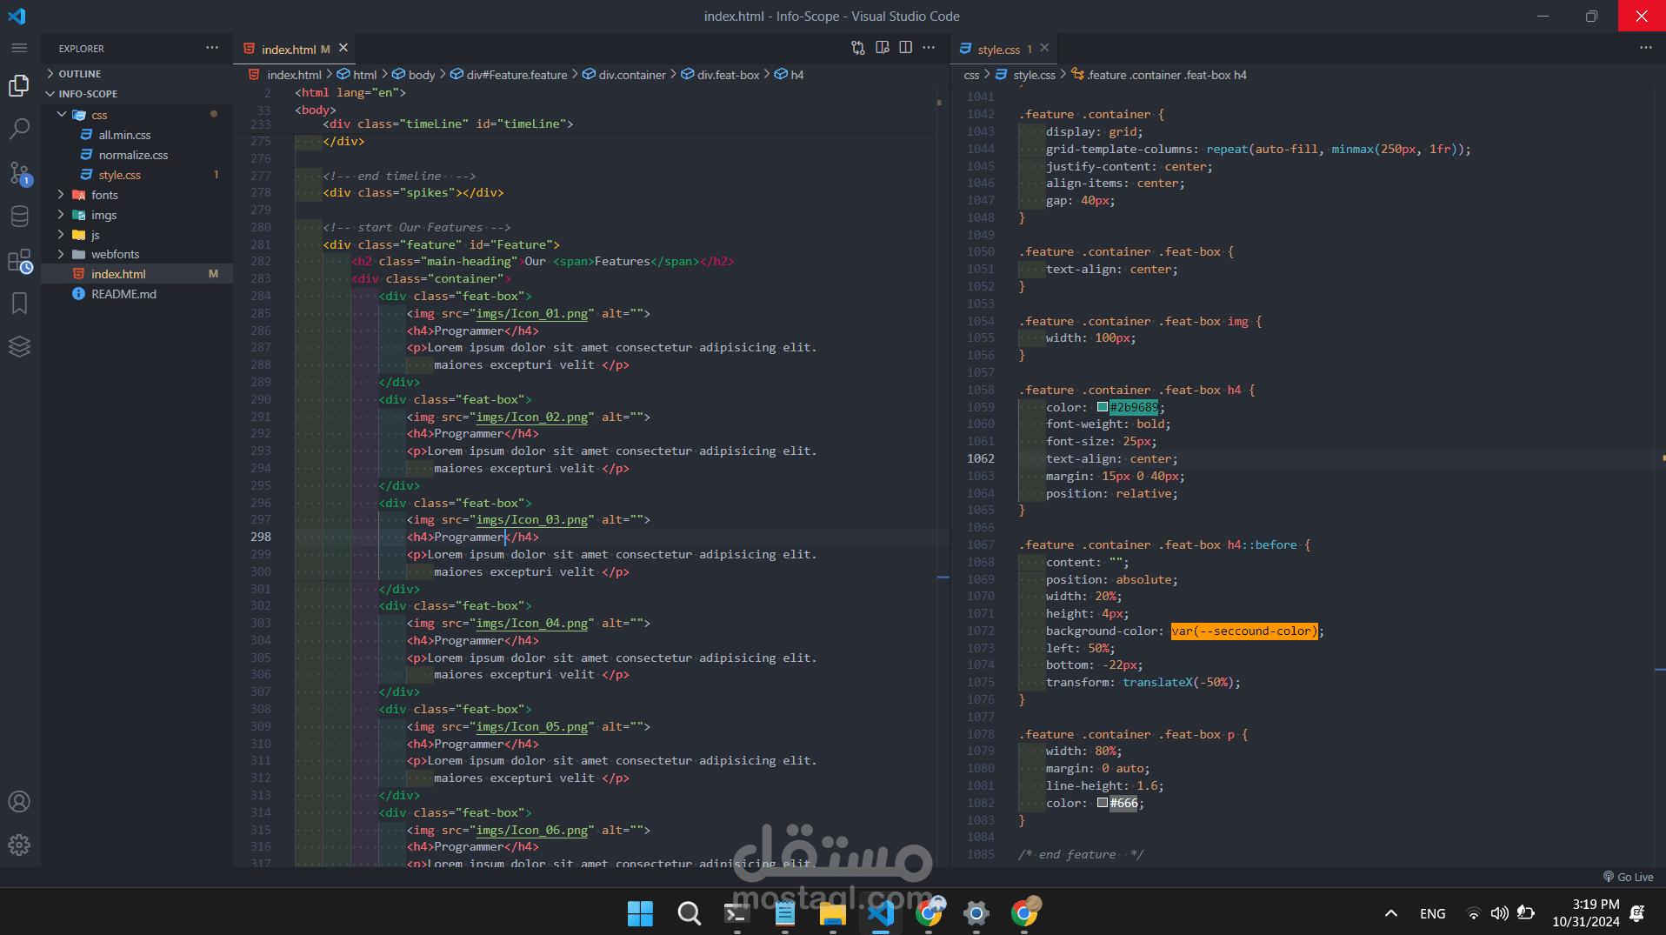Follow the imgs/Icon_05.png link
The height and width of the screenshot is (935, 1666).
pos(531,726)
